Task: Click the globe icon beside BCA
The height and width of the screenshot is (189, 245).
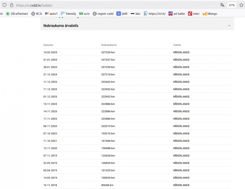Action: pos(33,14)
